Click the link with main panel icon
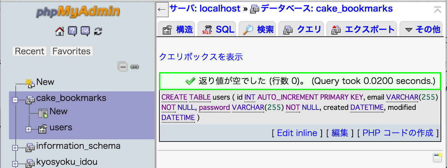Image resolution: width=447 pixels, height=168 pixels. [x=135, y=67]
